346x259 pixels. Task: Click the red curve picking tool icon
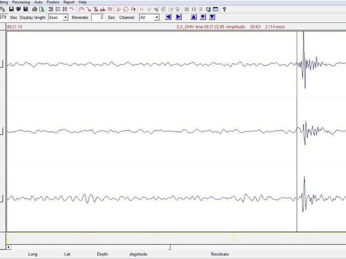pyautogui.click(x=81, y=9)
